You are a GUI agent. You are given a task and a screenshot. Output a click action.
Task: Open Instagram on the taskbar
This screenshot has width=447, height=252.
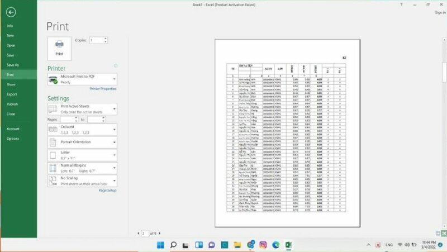[263, 245]
